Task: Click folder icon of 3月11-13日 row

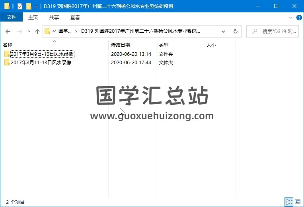Action: [7, 62]
